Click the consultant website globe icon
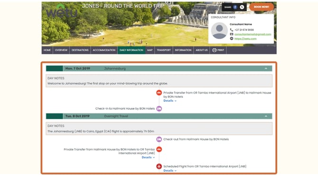 point(232,38)
